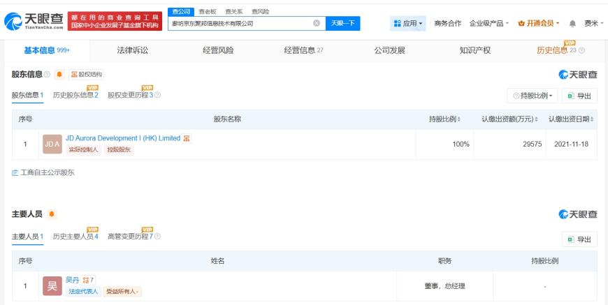Image resolution: width=608 pixels, height=305 pixels.
Task: Click bell alert icon beside 股东信息
Action: [59, 74]
